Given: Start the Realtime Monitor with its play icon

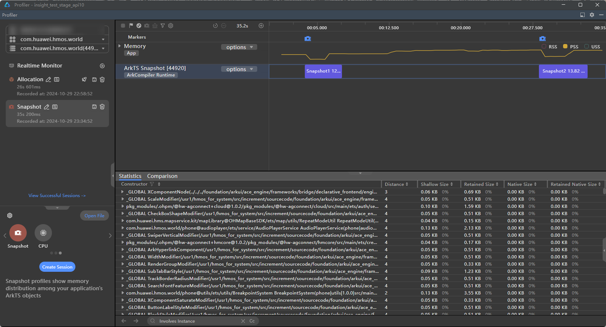Looking at the screenshot, I should pos(102,66).
